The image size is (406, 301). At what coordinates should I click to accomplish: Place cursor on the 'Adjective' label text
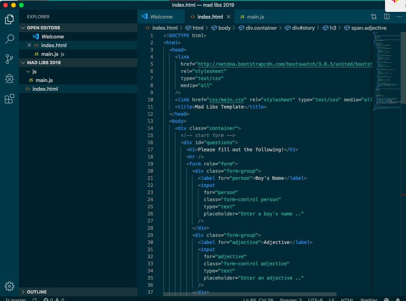277,242
